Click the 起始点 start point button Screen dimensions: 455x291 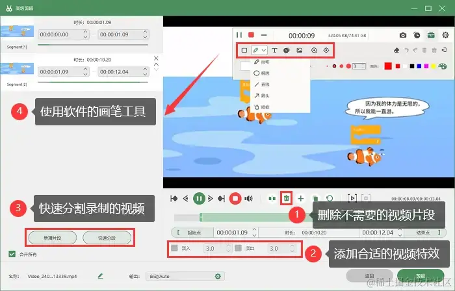(x=192, y=233)
